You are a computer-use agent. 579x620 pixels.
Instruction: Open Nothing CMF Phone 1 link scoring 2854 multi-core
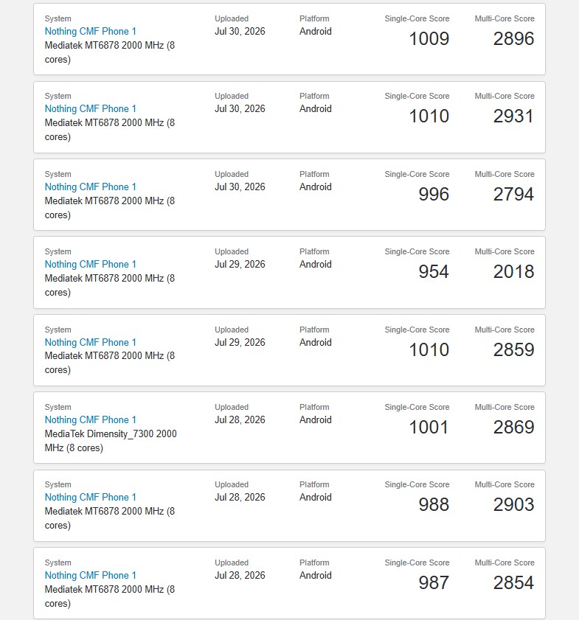[x=90, y=575]
